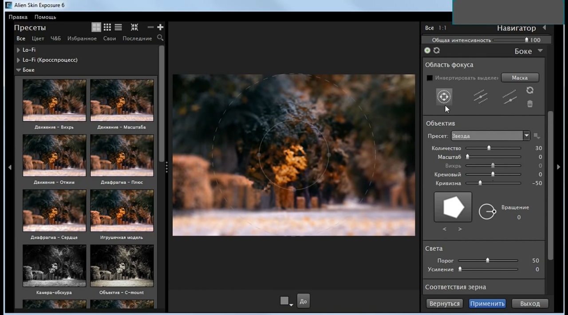Apply Объектив - C-mount preset thumbnail
The image size is (568, 315).
click(122, 266)
